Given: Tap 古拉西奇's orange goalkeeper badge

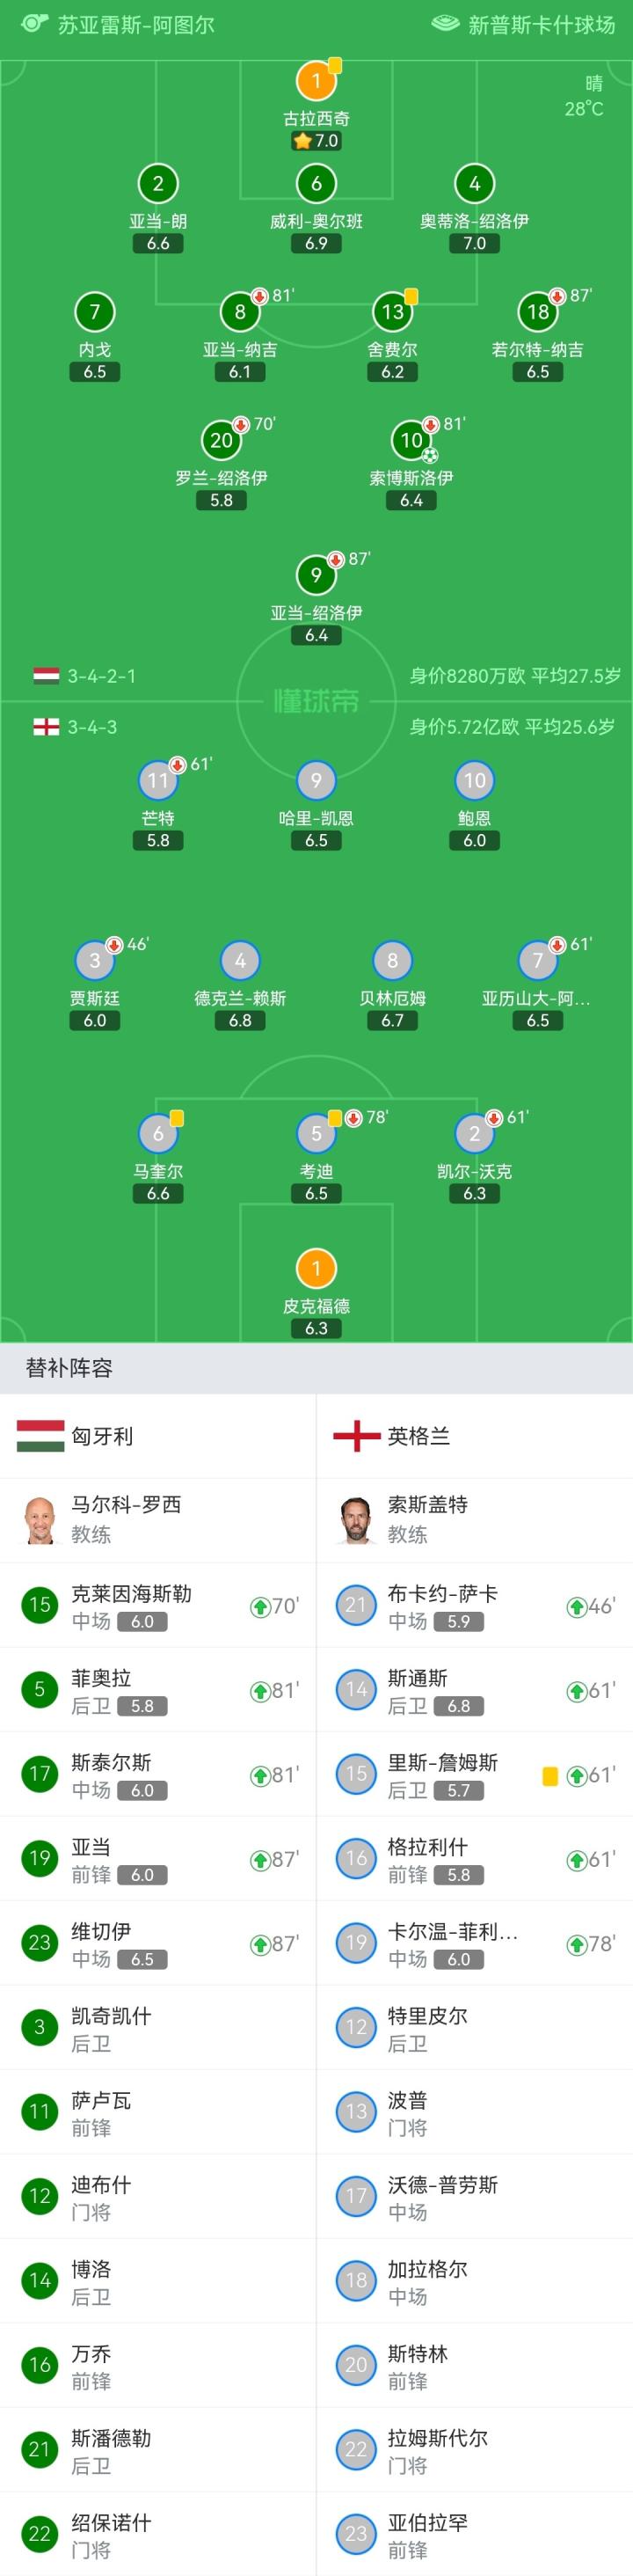Looking at the screenshot, I should point(316,81).
